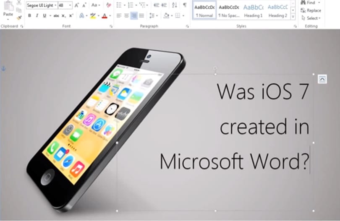Click the Sort A-Z icon
Viewport: 340px width, 221px height.
(x=175, y=5)
